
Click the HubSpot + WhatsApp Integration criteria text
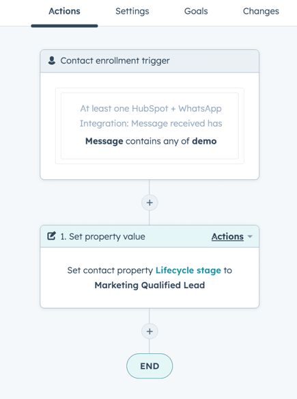pos(151,116)
